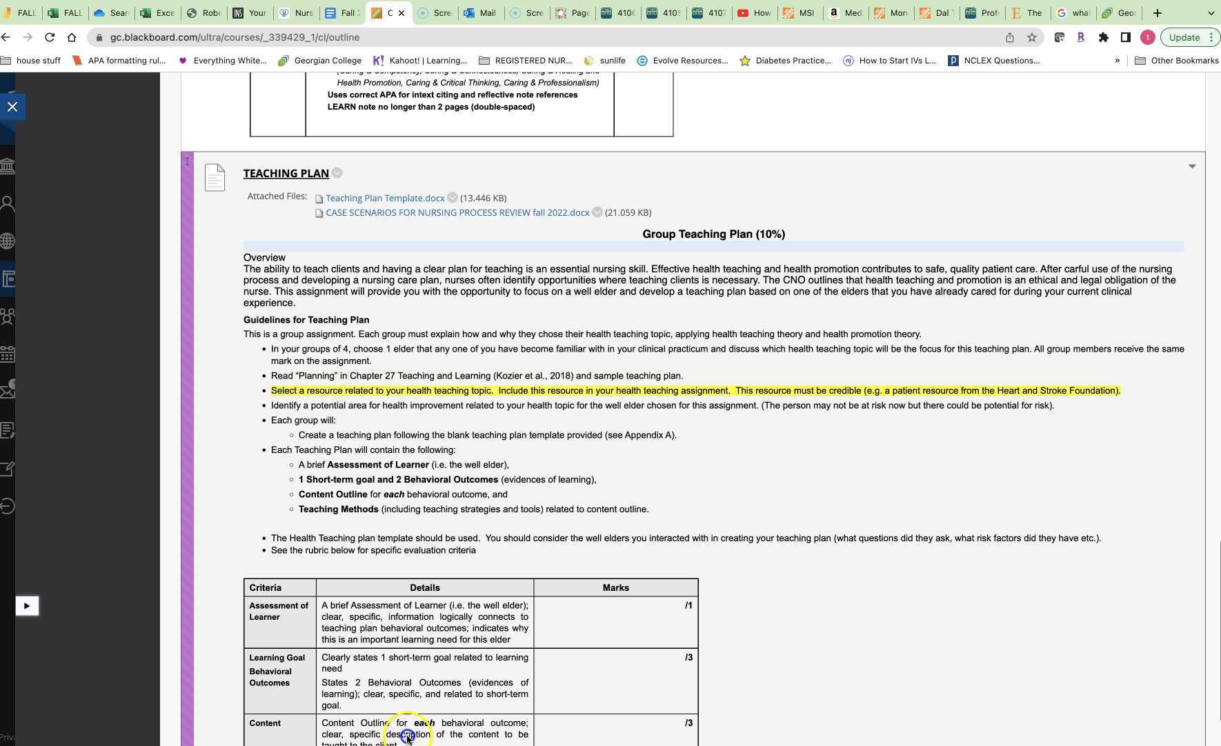Sign out using the sidebar arrow icon
1221x746 pixels.
(x=8, y=505)
